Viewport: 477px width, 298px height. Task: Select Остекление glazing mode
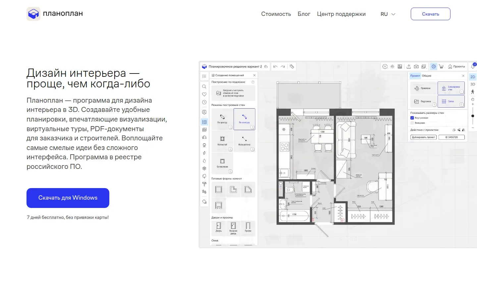(x=222, y=164)
